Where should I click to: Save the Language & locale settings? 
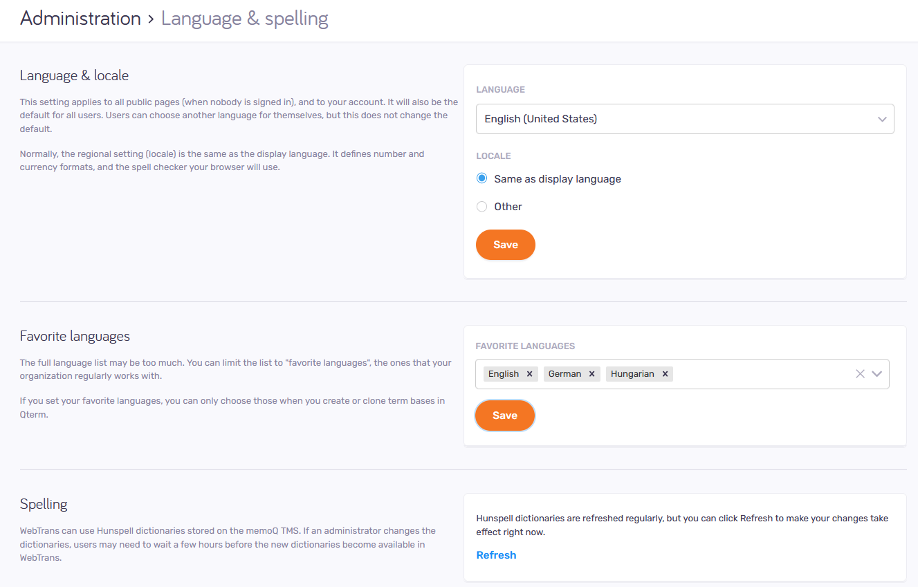(505, 244)
